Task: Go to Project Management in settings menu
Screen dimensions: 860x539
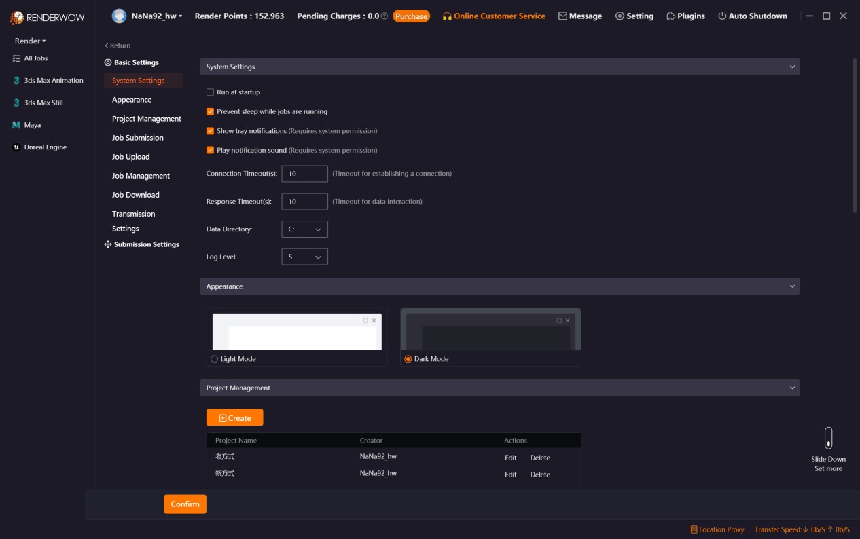Action: click(x=147, y=119)
